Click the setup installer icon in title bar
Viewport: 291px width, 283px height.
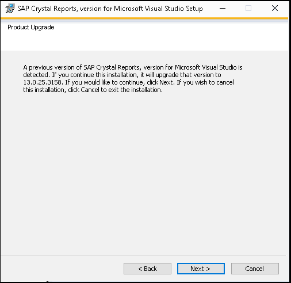pyautogui.click(x=10, y=8)
